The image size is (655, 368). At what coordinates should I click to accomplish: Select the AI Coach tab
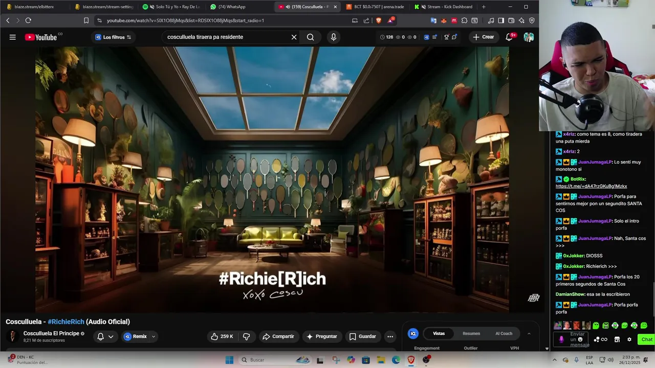point(504,333)
